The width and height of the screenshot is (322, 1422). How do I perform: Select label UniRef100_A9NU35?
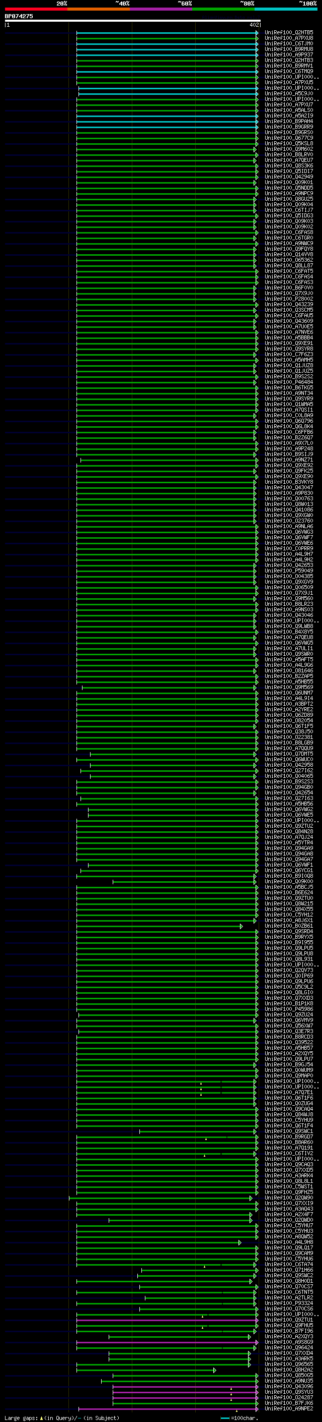click(289, 1381)
